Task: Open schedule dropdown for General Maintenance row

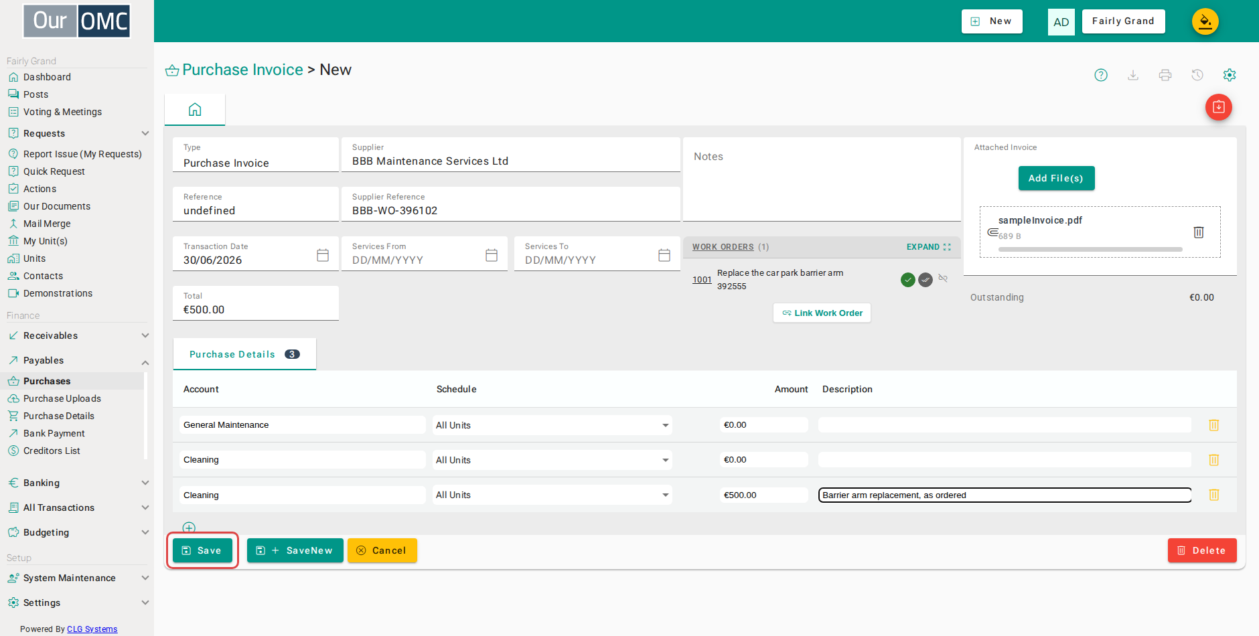Action: pyautogui.click(x=552, y=425)
